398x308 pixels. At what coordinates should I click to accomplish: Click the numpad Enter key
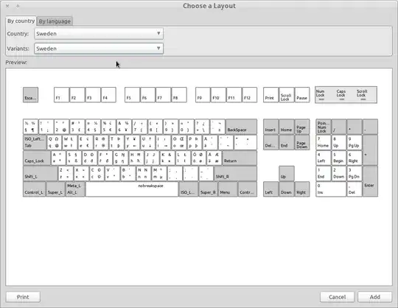click(370, 181)
